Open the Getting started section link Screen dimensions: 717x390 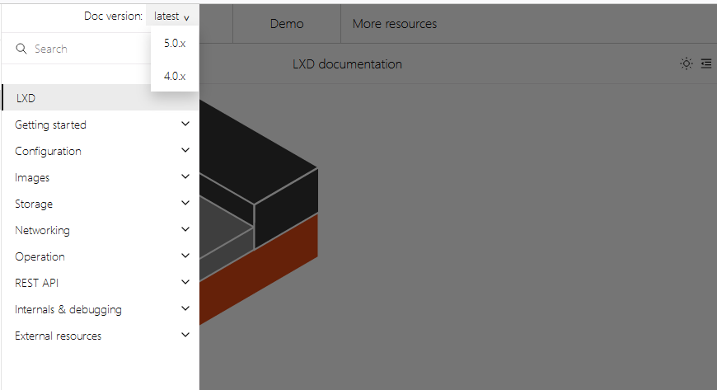click(x=50, y=125)
